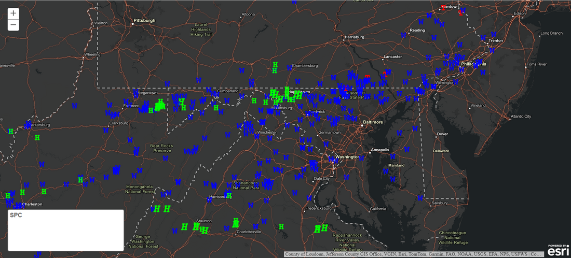Open the esri logo link

(558, 250)
